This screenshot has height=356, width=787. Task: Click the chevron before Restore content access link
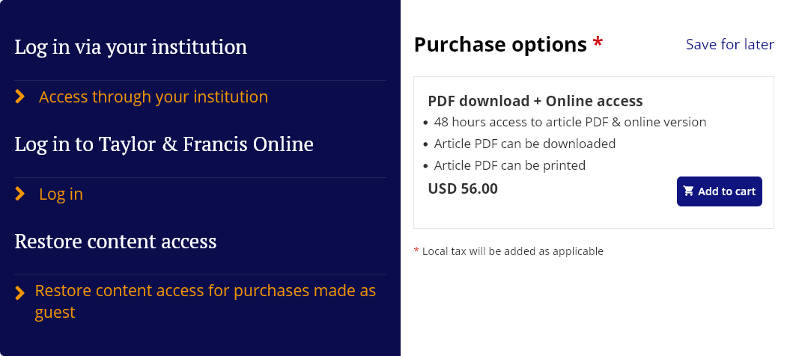click(x=20, y=293)
